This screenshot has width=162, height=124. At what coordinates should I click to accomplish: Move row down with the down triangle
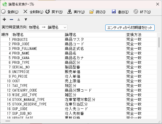(26, 19)
